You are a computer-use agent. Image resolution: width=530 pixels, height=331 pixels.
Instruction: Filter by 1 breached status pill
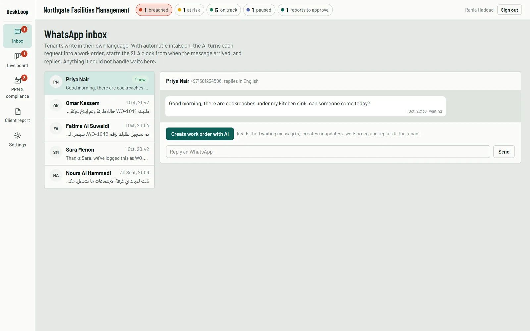pos(154,10)
